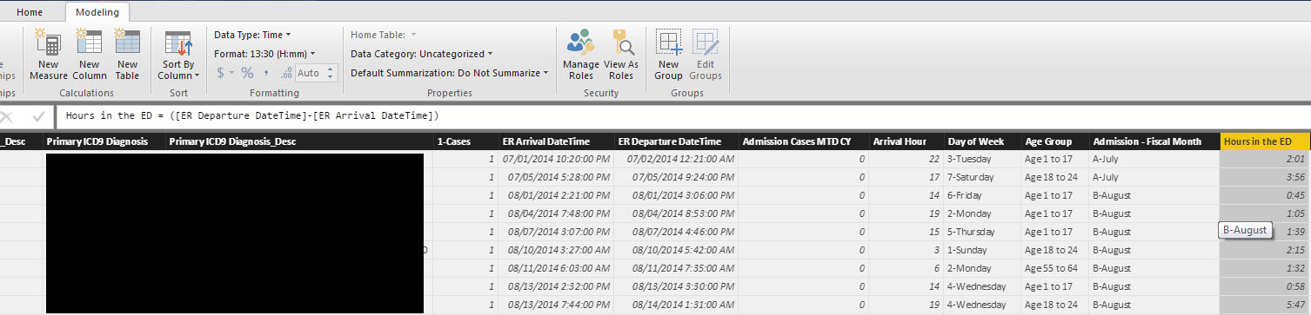Image resolution: width=1311 pixels, height=315 pixels.
Task: Click into the DAX formula bar
Action: click(x=683, y=116)
